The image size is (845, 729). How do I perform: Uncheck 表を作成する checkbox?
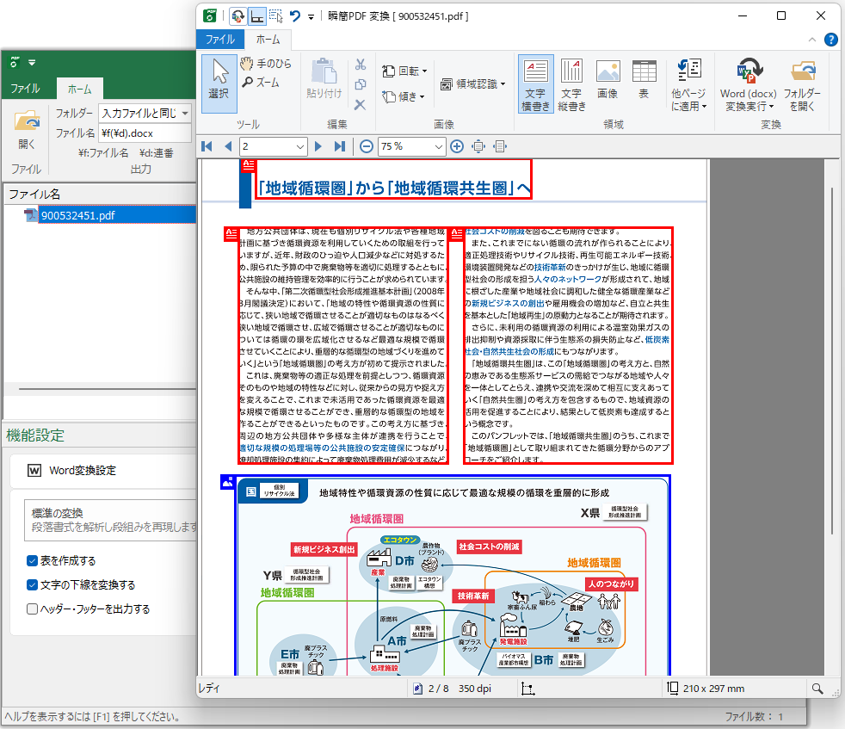pyautogui.click(x=33, y=561)
